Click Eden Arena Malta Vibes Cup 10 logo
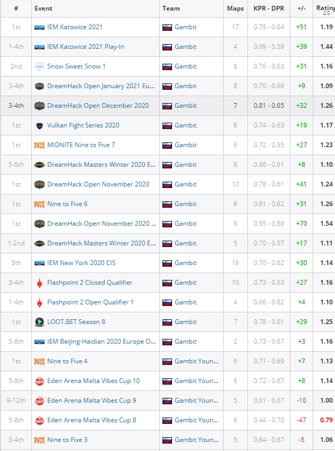Screen dimensions: 335x451 tap(39, 381)
